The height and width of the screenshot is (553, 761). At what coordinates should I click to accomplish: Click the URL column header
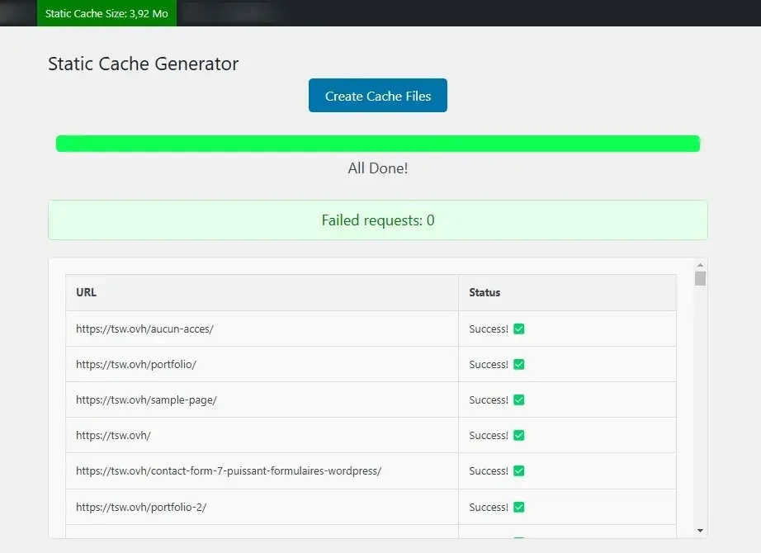pos(86,292)
